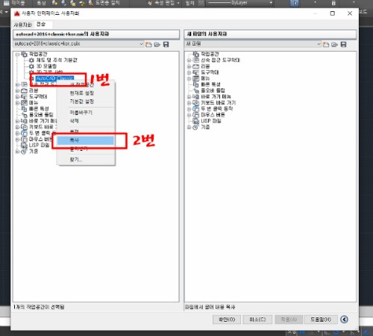Click the 도움말(H) button
This screenshot has height=336, width=373.
(321, 320)
